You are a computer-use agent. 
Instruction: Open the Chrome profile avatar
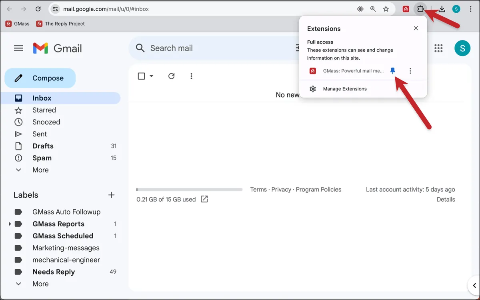(456, 9)
